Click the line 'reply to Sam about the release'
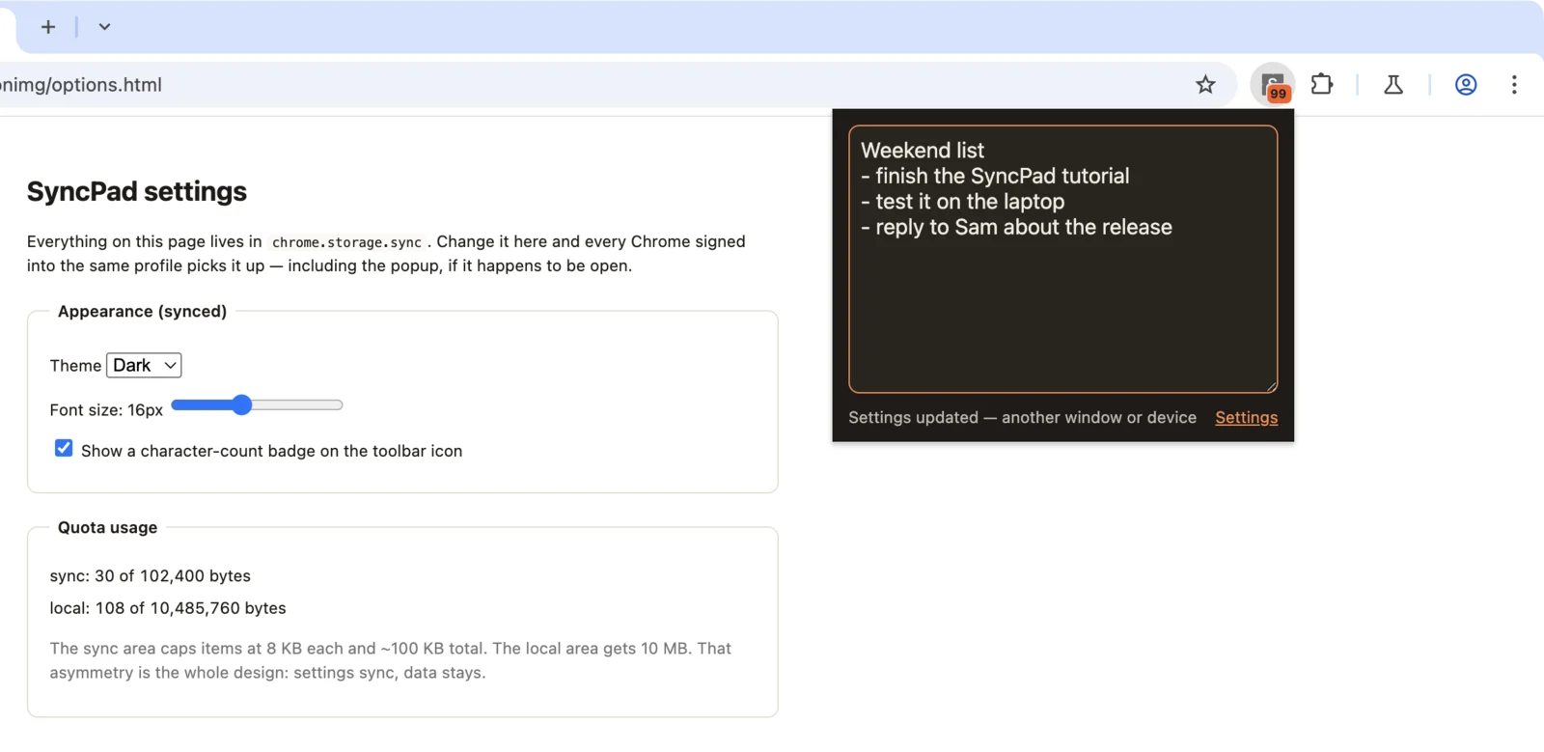Image resolution: width=1544 pixels, height=752 pixels. pos(1016,227)
